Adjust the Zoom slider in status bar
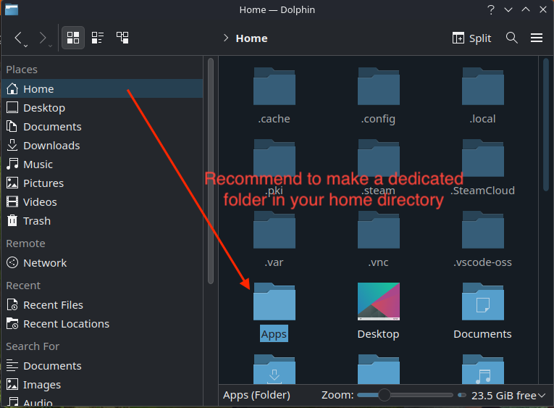This screenshot has width=554, height=408. click(385, 395)
